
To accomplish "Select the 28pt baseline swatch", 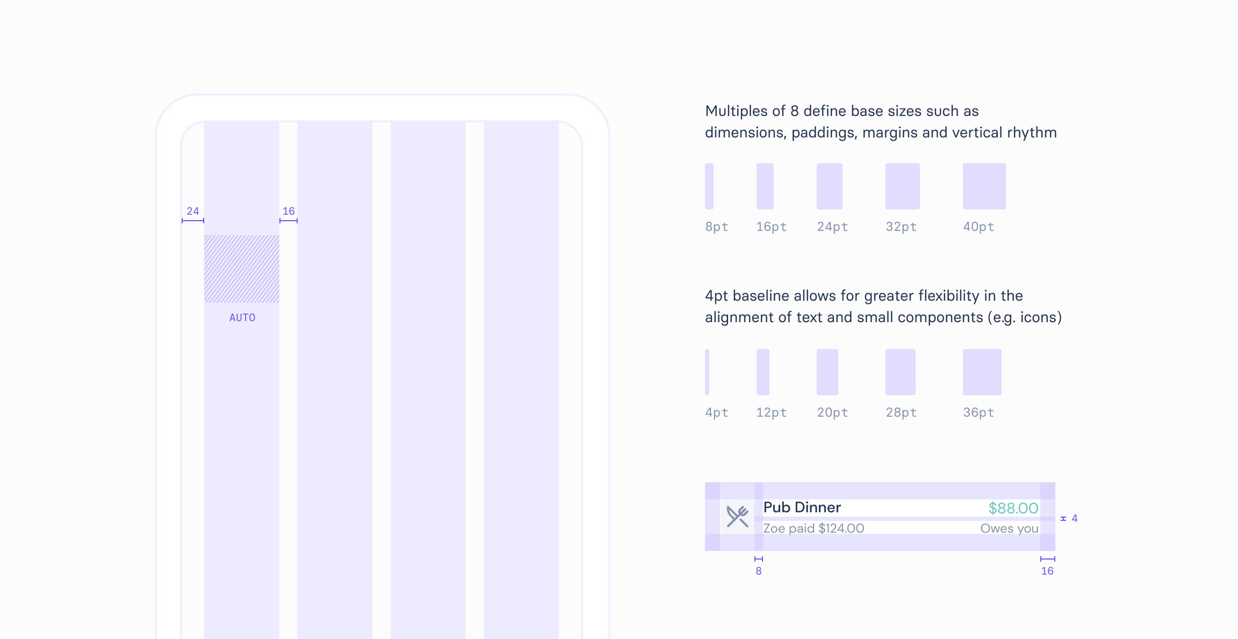I will [x=900, y=372].
